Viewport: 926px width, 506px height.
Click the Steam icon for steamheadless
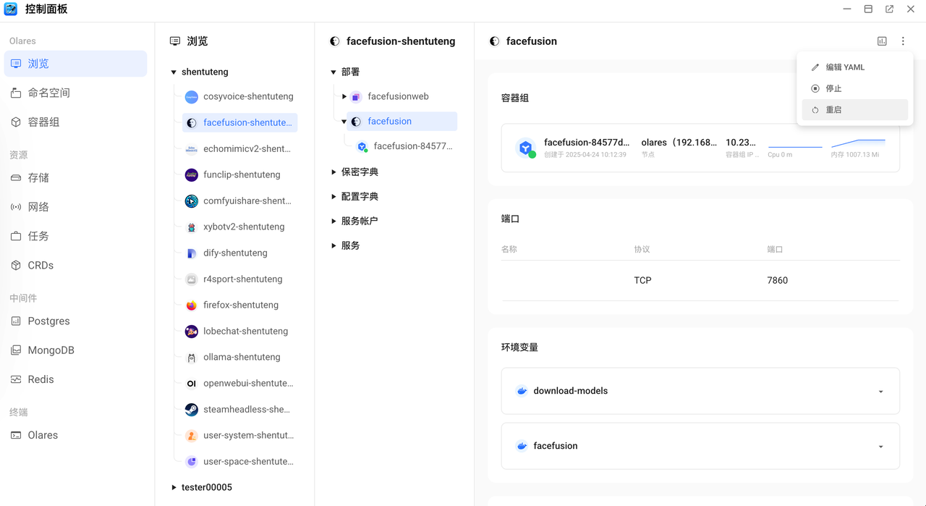tap(191, 410)
